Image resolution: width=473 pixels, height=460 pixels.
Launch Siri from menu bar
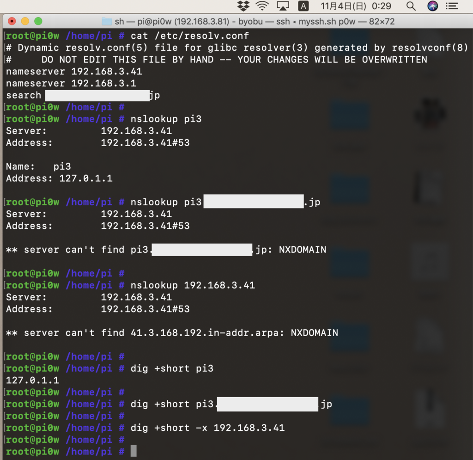point(432,6)
